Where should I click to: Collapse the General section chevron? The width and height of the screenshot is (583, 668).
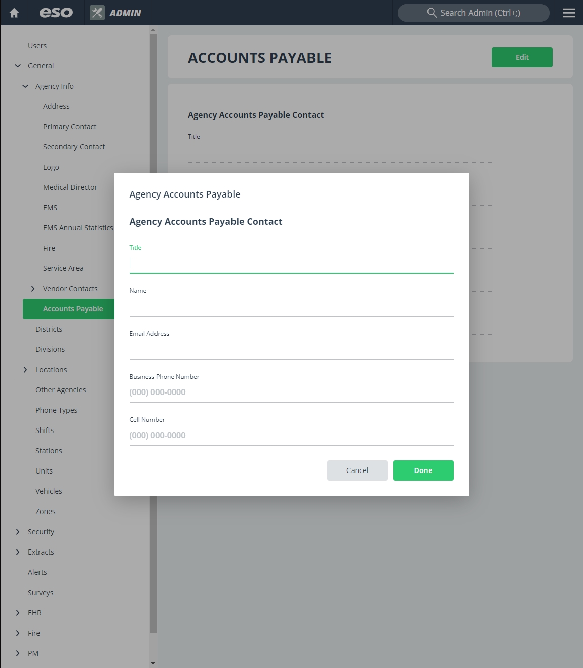click(18, 66)
